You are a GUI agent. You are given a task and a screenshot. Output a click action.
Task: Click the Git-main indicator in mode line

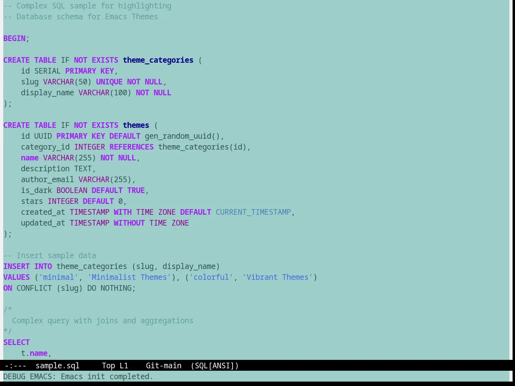[x=163, y=365]
